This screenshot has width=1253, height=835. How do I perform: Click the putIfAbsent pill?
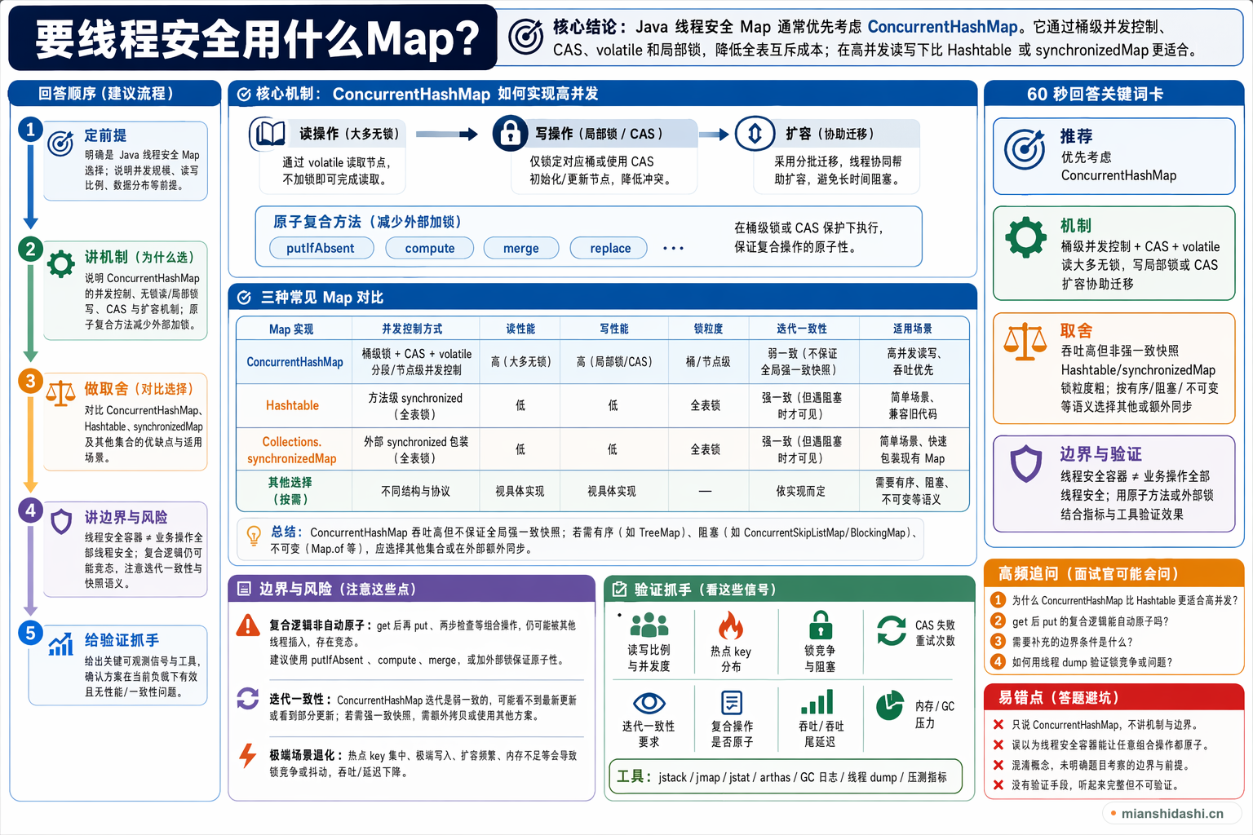321,248
